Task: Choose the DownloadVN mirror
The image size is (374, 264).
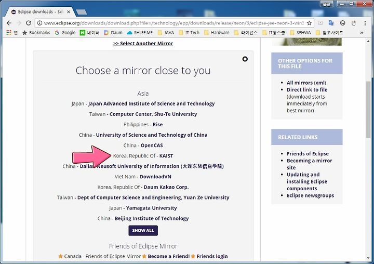Action: coord(155,177)
